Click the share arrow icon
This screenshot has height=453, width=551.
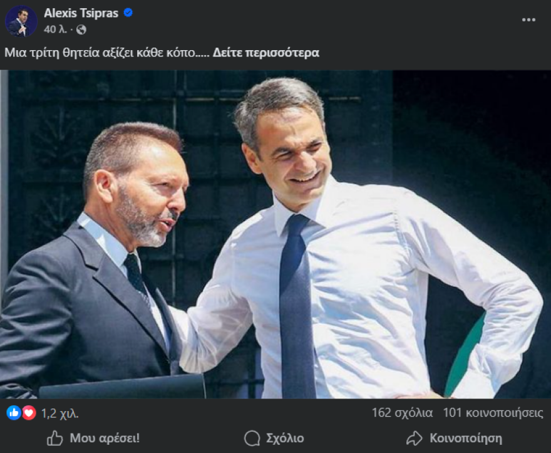tap(413, 438)
